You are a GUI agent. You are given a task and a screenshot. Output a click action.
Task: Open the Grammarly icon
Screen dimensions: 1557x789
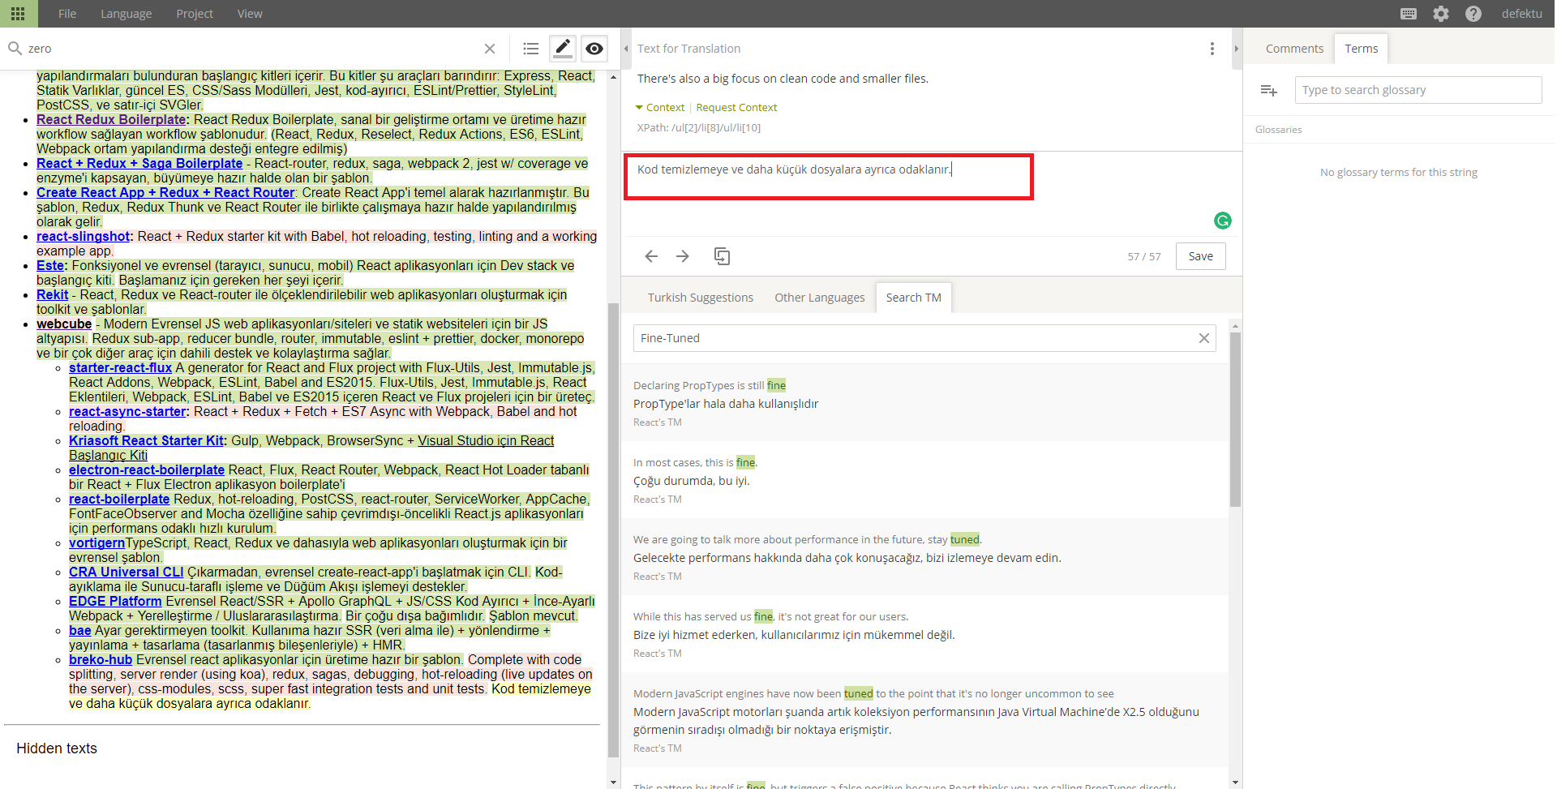coord(1223,221)
